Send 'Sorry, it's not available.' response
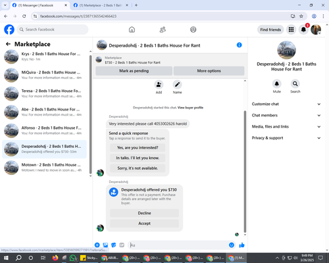329x263 pixels. point(138,168)
